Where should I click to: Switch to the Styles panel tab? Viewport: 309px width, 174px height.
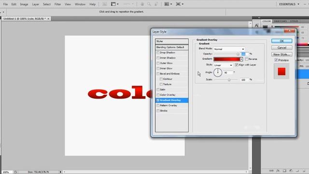tap(294, 21)
